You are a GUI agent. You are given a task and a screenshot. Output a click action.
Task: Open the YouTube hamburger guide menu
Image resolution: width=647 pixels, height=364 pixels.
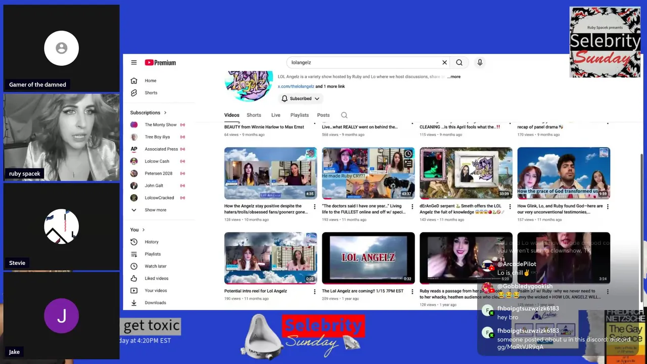pyautogui.click(x=134, y=63)
